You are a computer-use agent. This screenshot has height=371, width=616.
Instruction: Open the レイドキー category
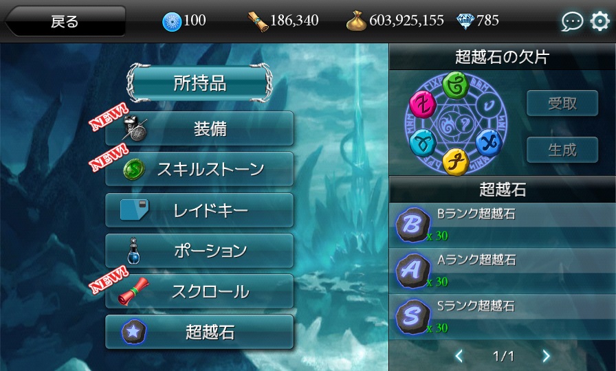[x=199, y=210]
